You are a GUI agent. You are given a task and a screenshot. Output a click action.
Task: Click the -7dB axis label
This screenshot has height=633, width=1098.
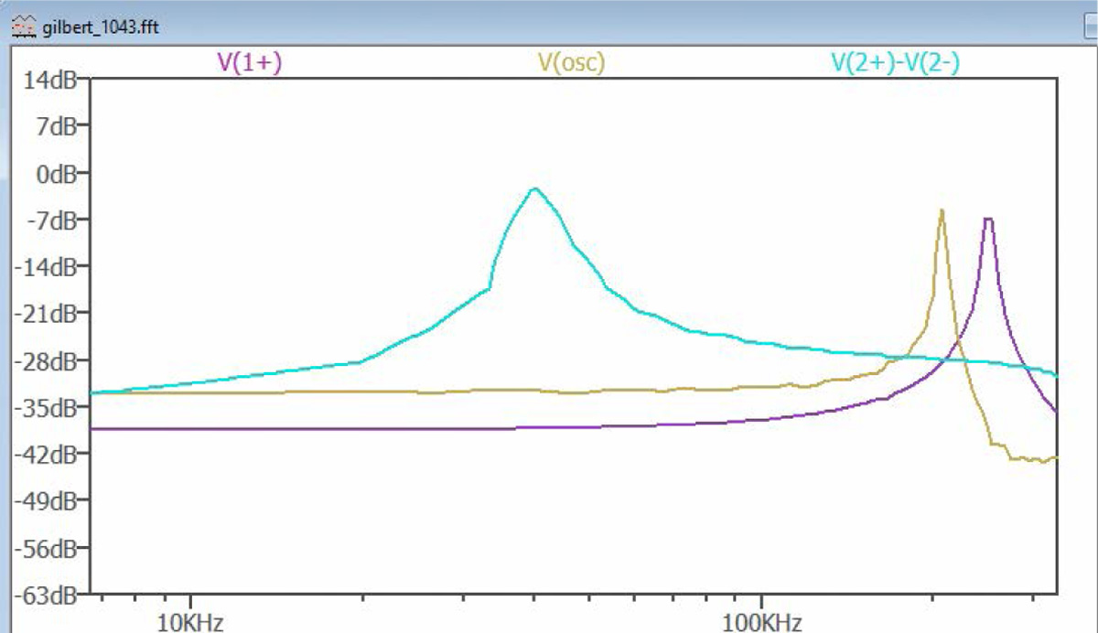49,220
